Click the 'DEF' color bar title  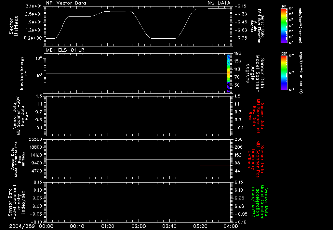tap(284, 54)
